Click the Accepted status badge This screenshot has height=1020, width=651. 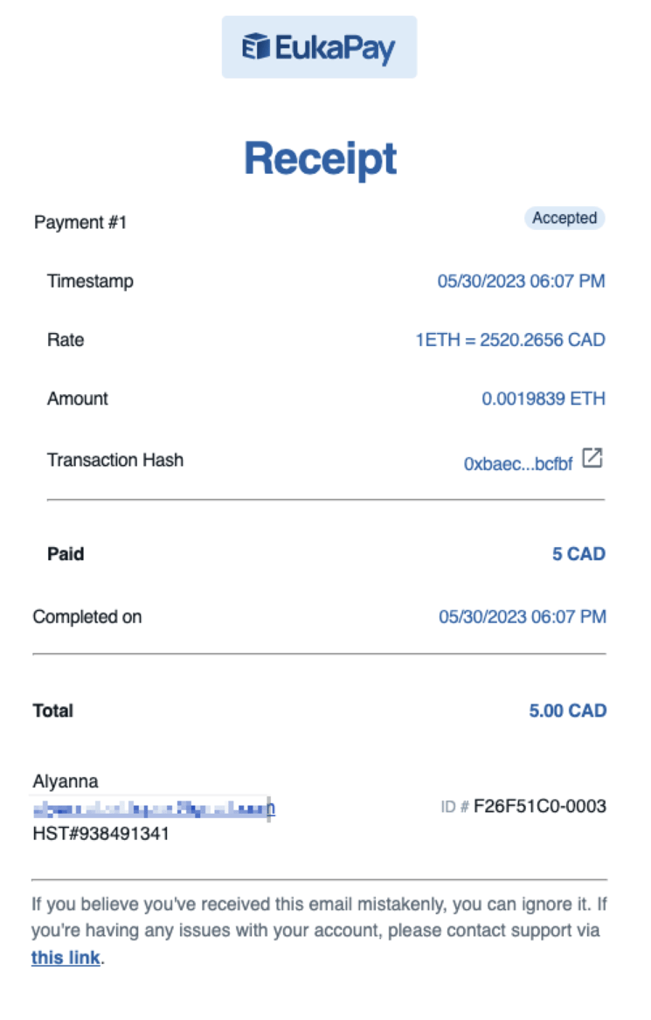coord(564,219)
